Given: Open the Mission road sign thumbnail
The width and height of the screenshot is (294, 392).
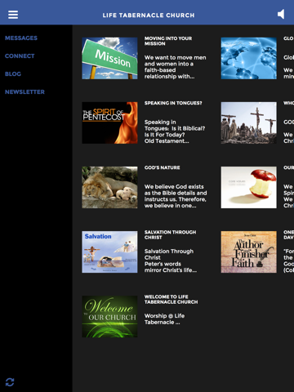Looking at the screenshot, I should pyautogui.click(x=109, y=58).
